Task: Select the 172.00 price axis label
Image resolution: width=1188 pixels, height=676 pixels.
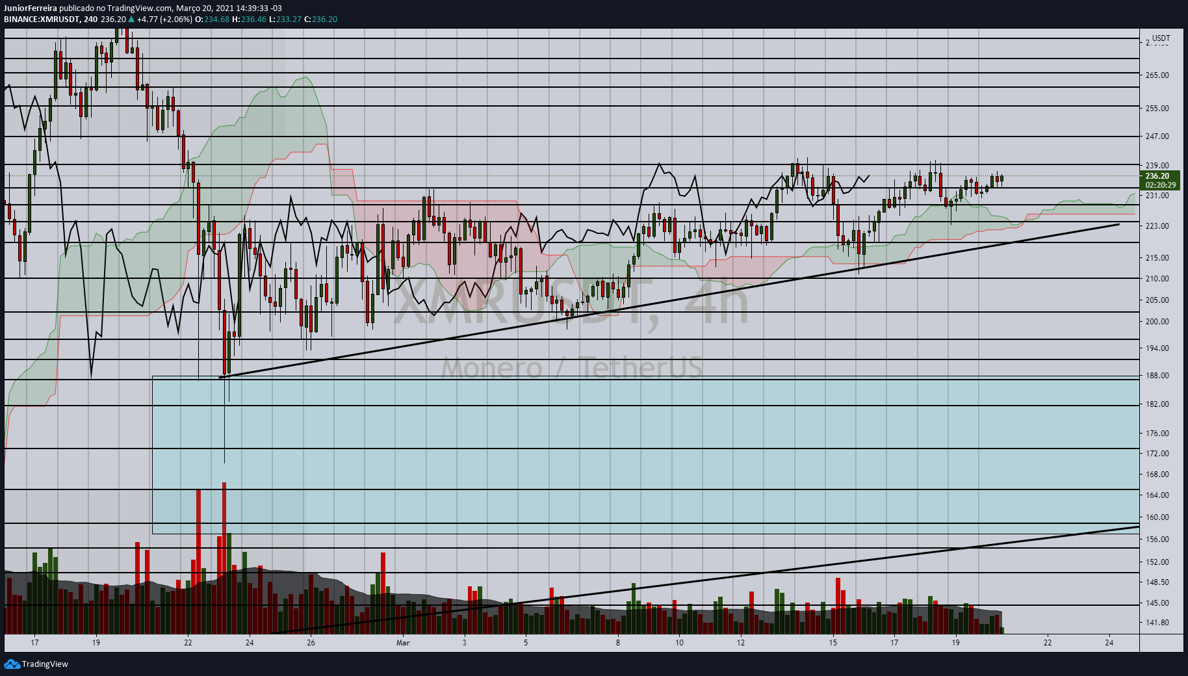Action: [x=1157, y=453]
